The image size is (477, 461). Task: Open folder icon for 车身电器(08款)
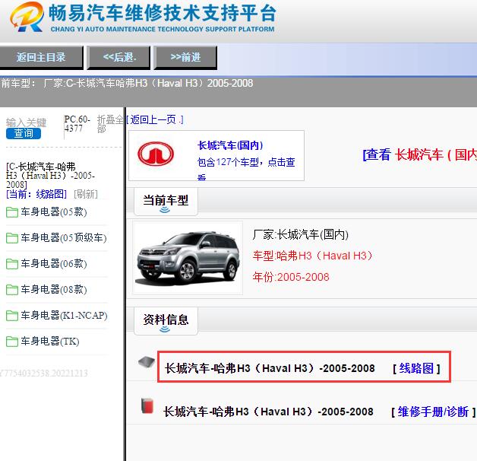(12, 290)
